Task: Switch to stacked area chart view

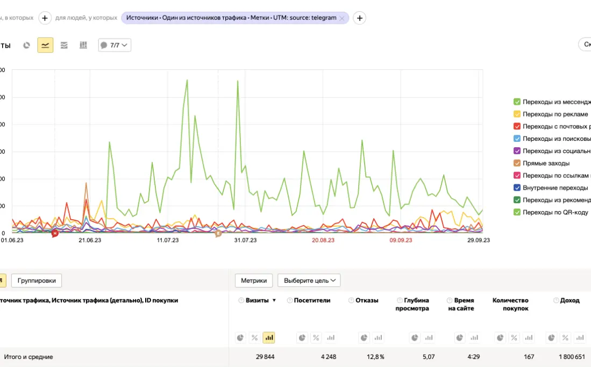Action: click(64, 46)
